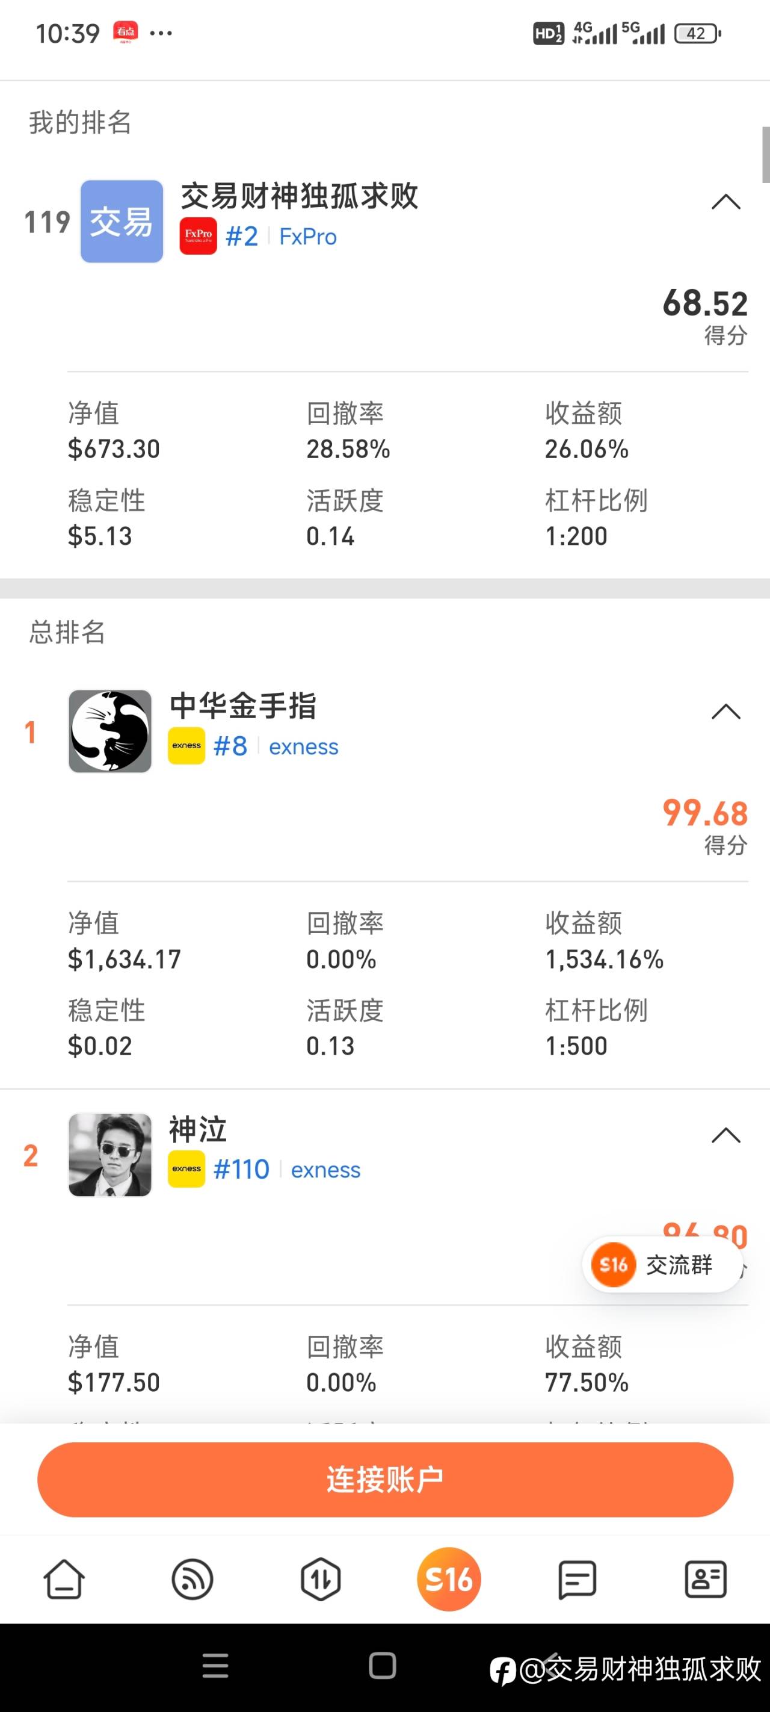Image resolution: width=770 pixels, height=1712 pixels.
Task: Tap the 连接账户 orange button
Action: tap(386, 1480)
